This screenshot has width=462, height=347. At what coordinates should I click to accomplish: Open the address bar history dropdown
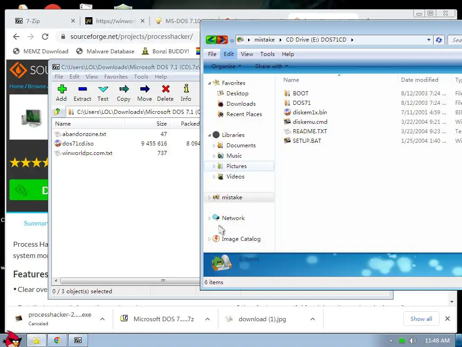429,40
